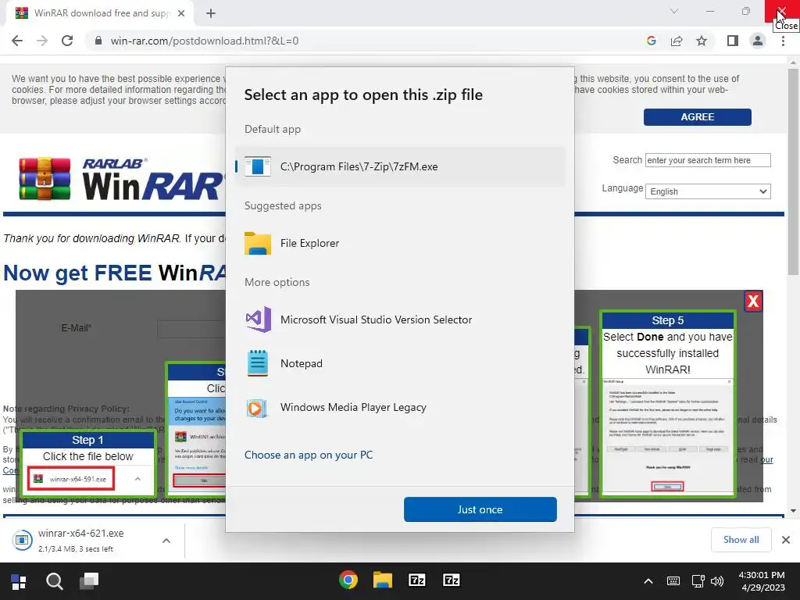
Task: Open Task View on the taskbar
Action: click(x=89, y=581)
